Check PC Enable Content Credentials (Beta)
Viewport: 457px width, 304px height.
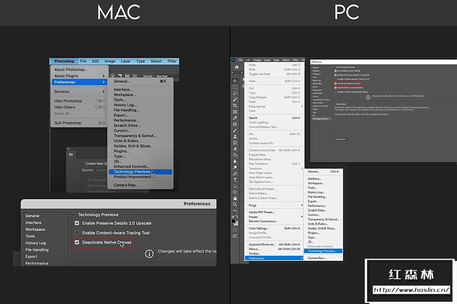pos(336,92)
